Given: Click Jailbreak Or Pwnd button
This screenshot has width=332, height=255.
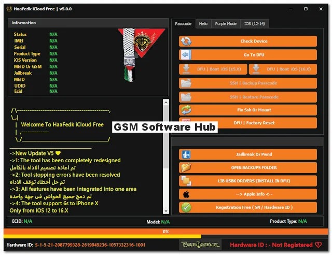Looking at the screenshot, I should pyautogui.click(x=248, y=154).
